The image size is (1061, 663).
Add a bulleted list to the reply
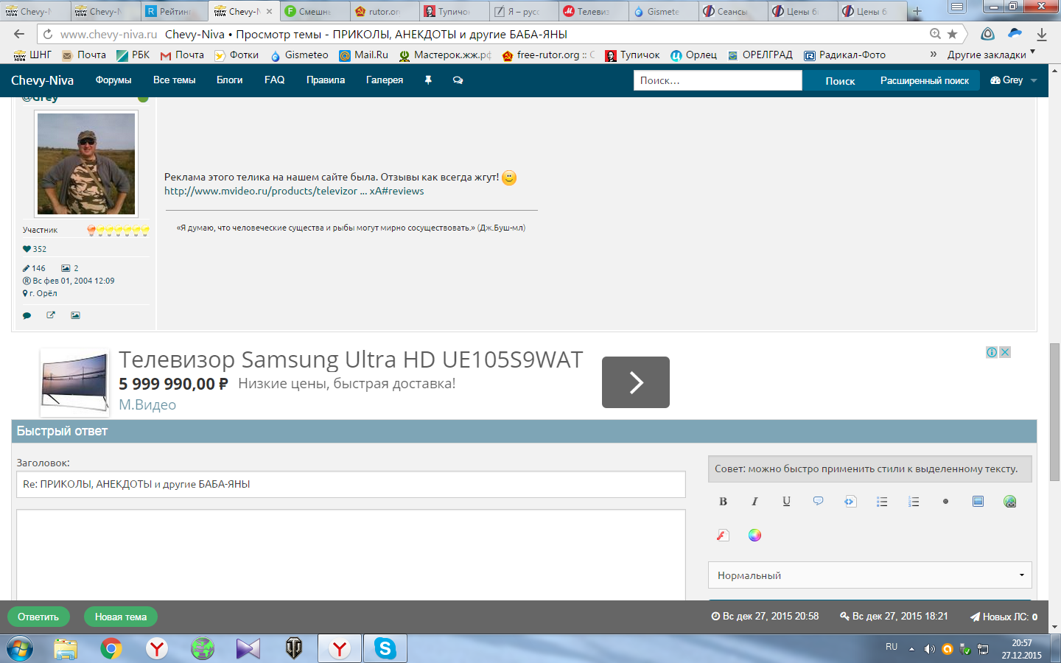(x=882, y=502)
